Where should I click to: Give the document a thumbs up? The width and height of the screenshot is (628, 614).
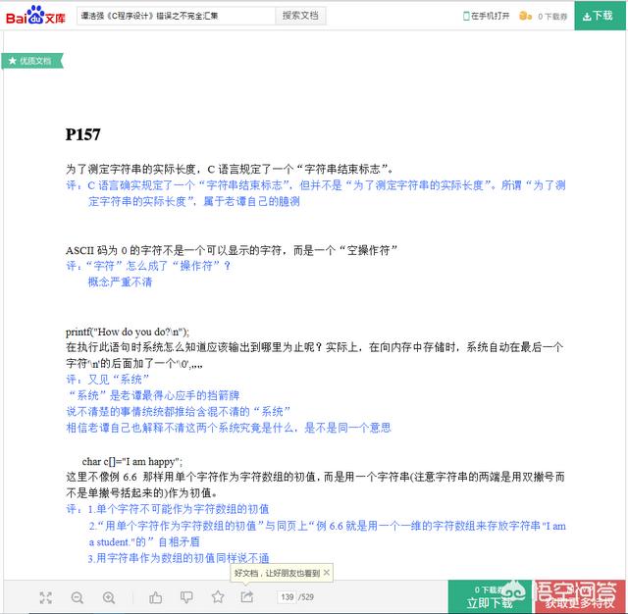156,597
